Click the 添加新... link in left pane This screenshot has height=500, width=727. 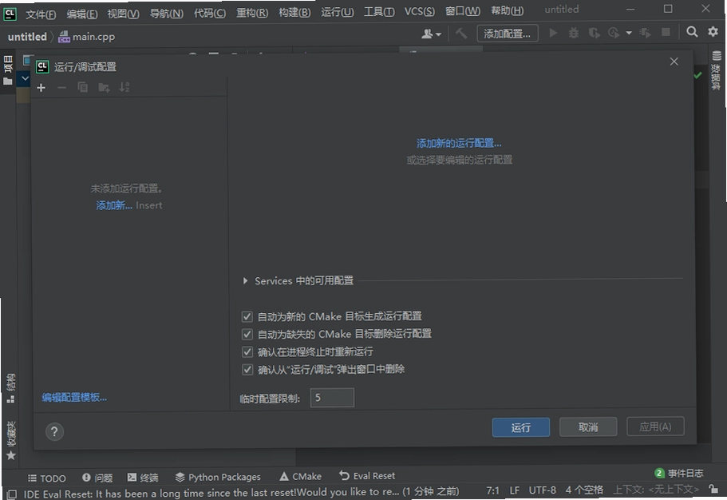click(x=114, y=205)
